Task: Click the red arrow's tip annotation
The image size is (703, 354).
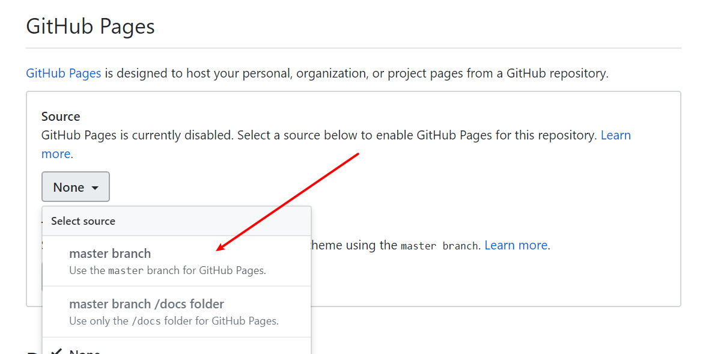Action: coord(220,249)
